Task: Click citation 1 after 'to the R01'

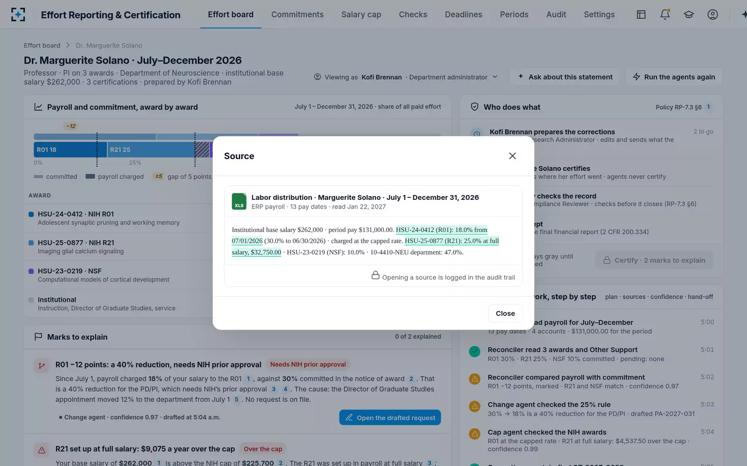Action: click(248, 379)
